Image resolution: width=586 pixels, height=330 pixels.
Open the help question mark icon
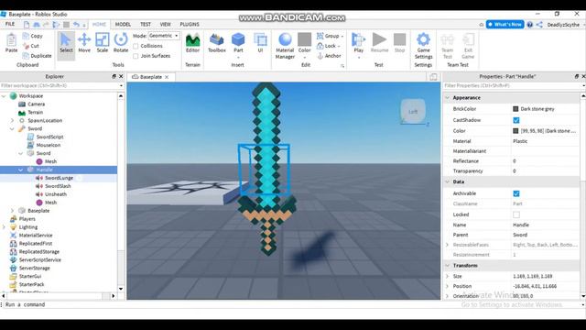click(529, 25)
